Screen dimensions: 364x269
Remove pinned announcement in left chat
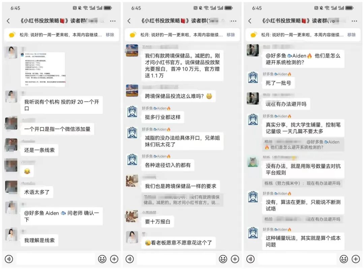(x=110, y=35)
